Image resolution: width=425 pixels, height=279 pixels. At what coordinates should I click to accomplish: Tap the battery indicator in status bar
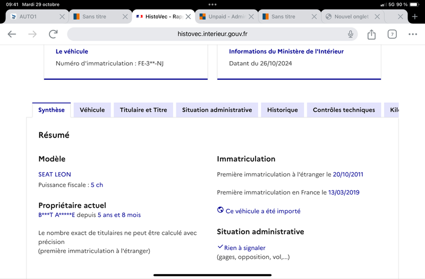click(414, 5)
